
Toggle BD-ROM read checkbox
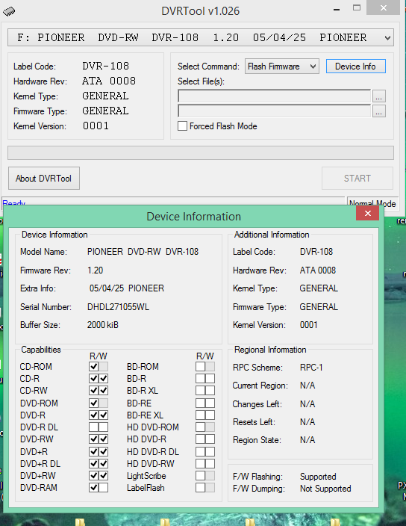[x=200, y=366]
